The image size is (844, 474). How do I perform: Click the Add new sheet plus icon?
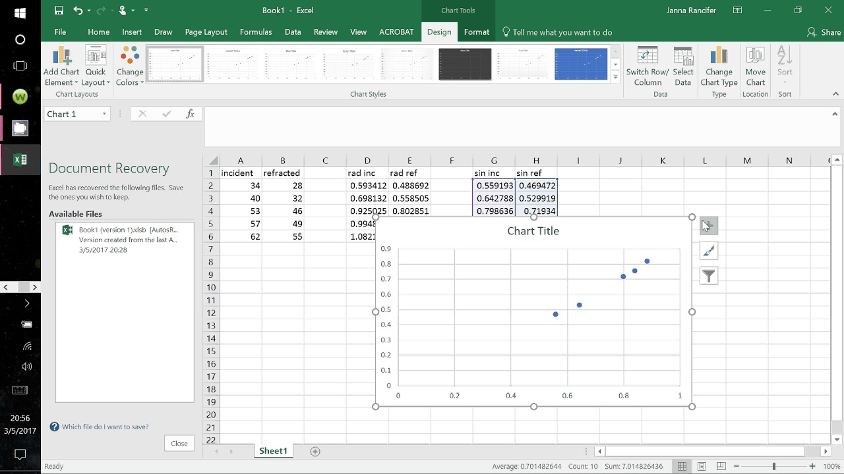pyautogui.click(x=315, y=452)
